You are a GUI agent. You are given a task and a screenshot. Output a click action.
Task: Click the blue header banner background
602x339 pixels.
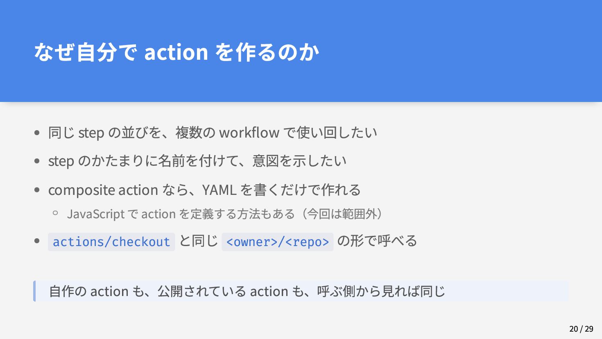pyautogui.click(x=301, y=51)
